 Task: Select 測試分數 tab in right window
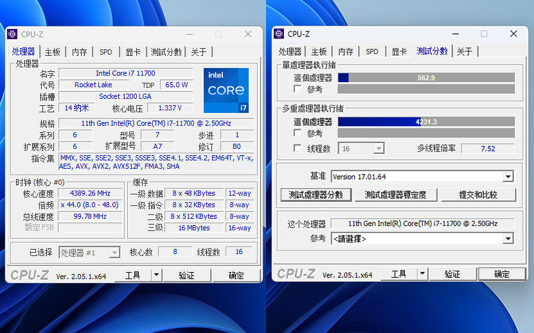point(432,51)
